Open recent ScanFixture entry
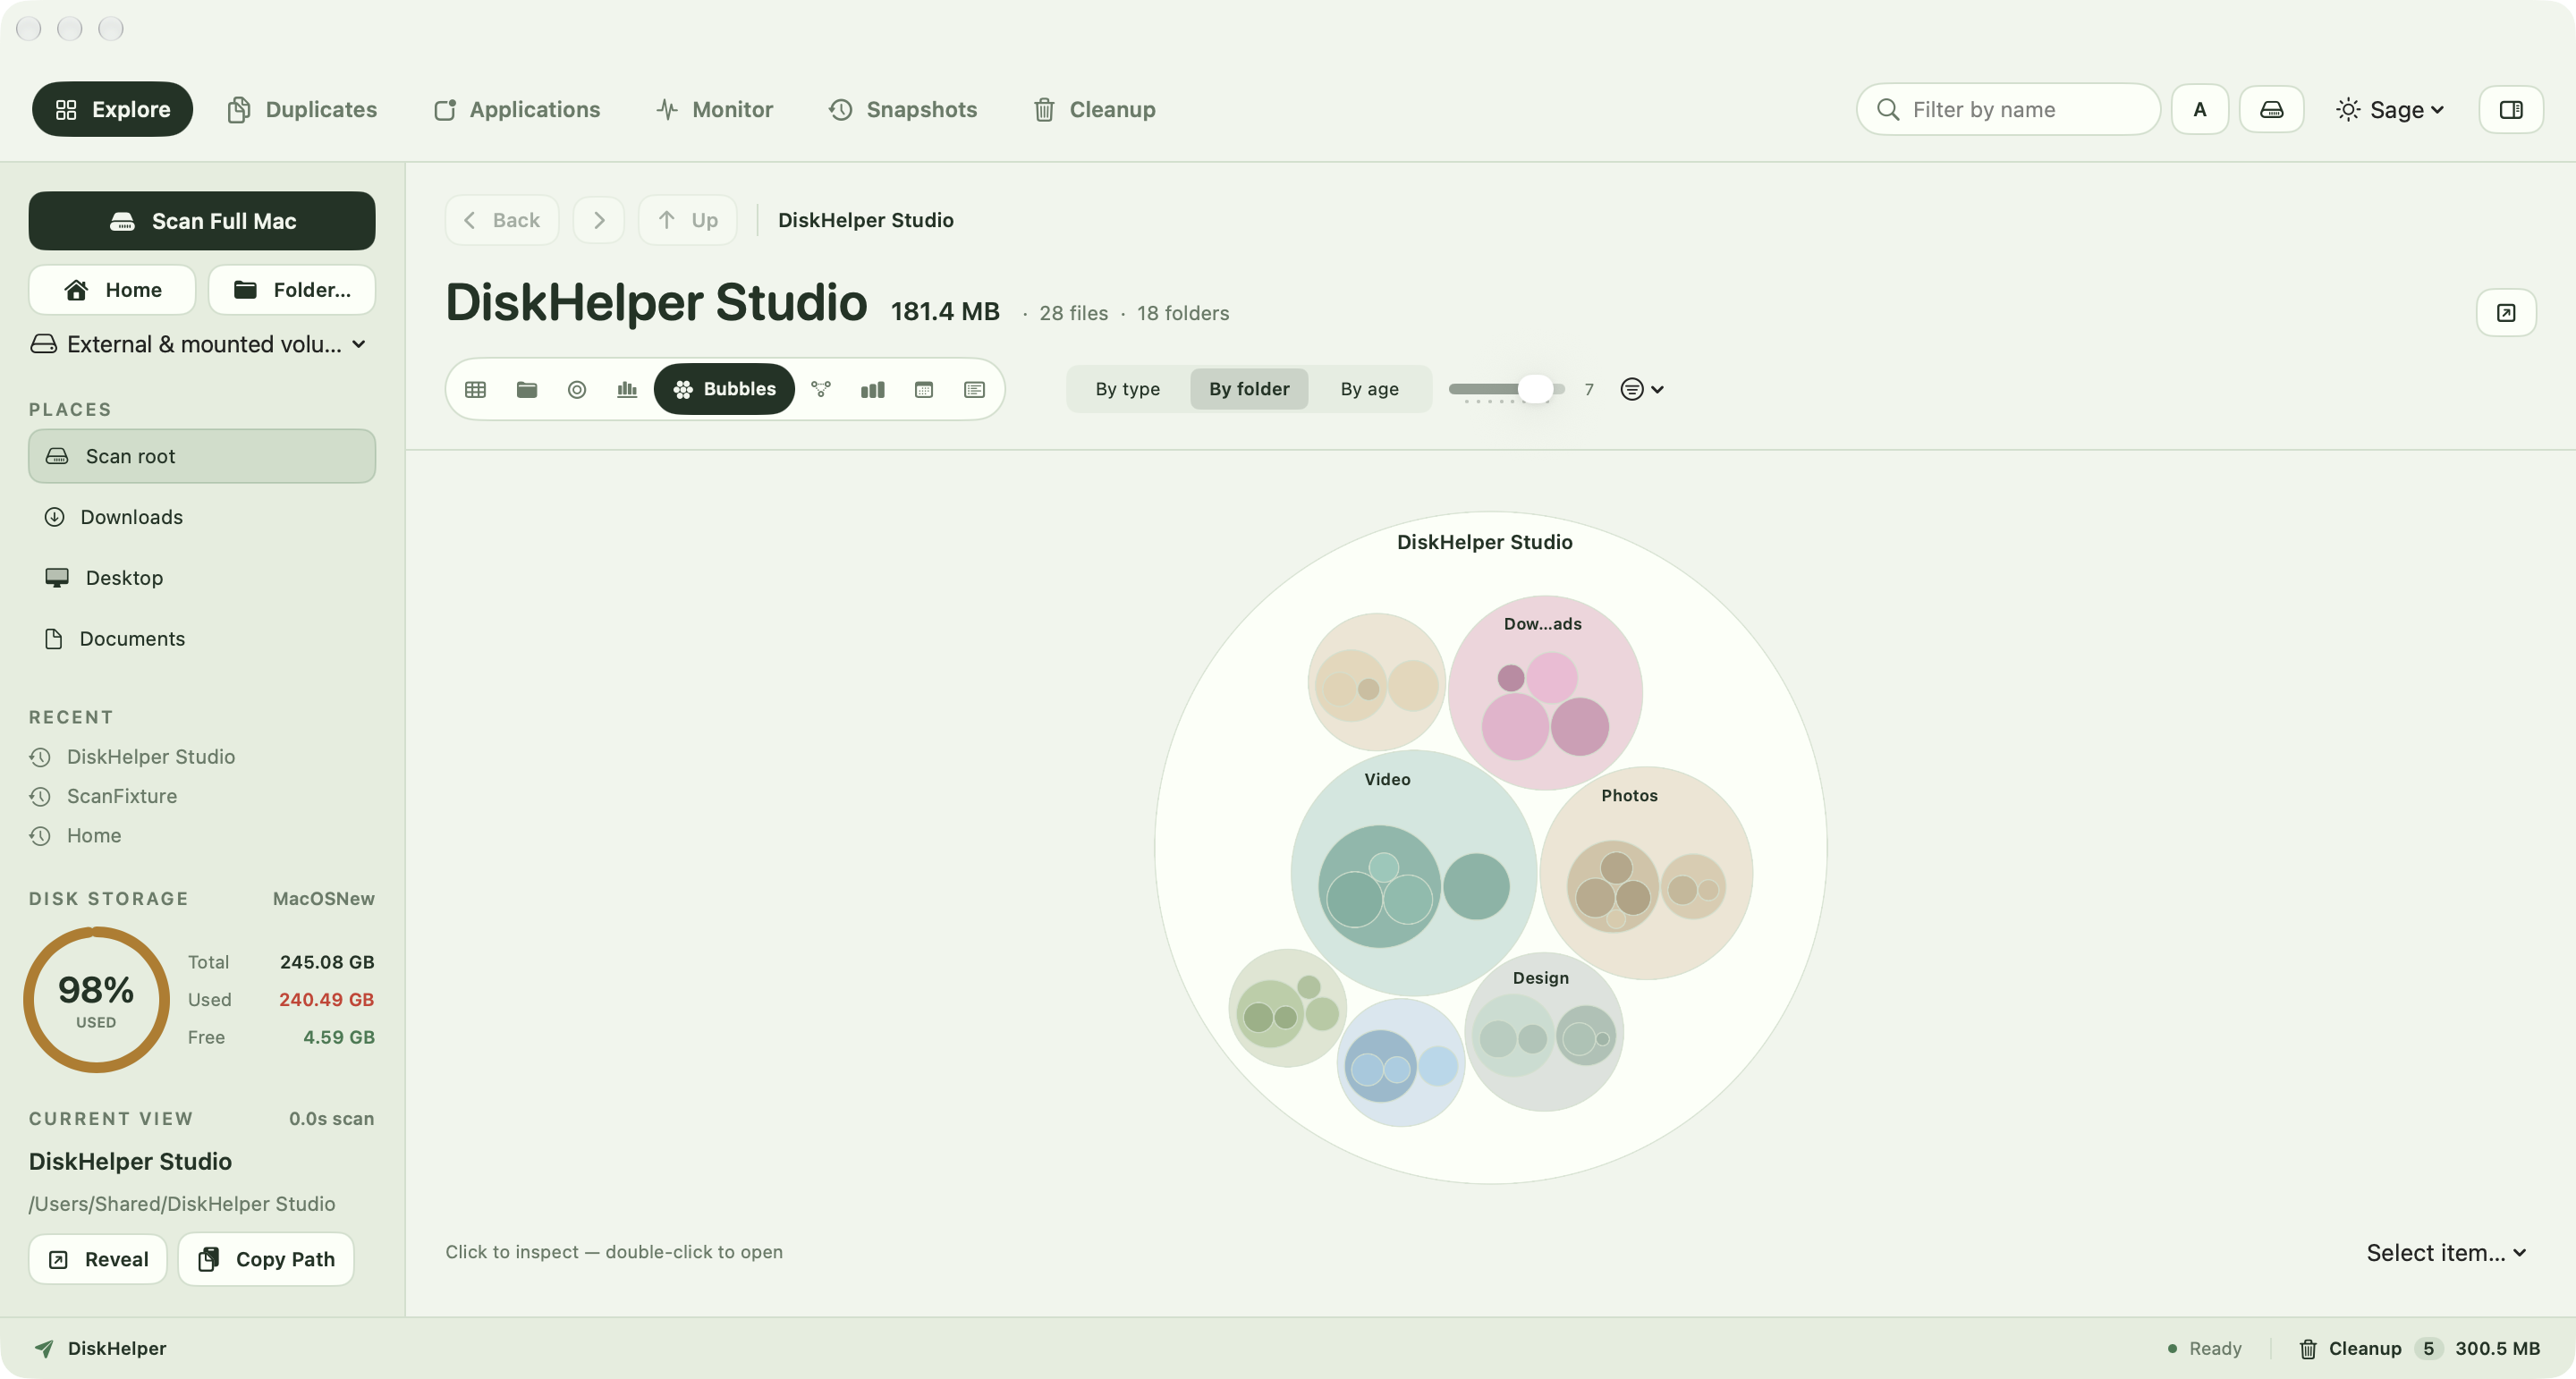This screenshot has width=2576, height=1379. click(103, 796)
